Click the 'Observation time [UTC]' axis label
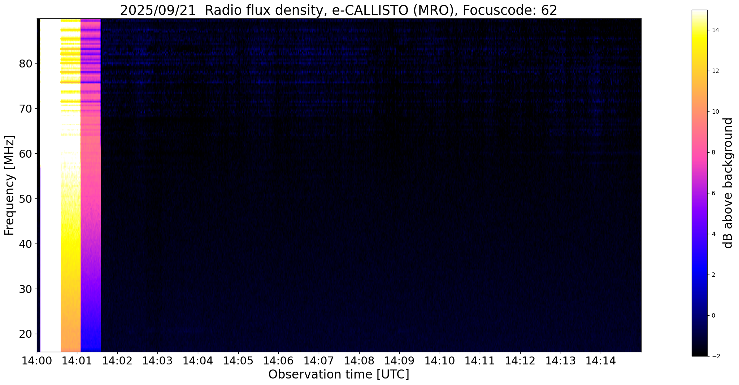Screen dimensions: 739x385 pos(339,375)
